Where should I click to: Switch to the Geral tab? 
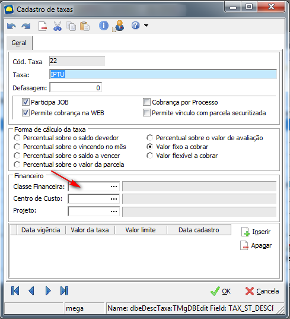point(19,43)
